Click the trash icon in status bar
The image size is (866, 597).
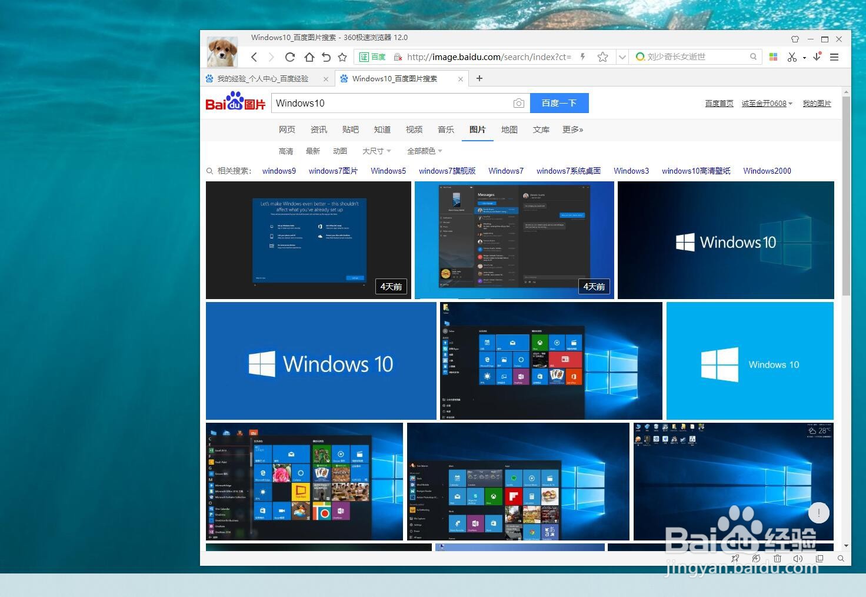coord(777,558)
